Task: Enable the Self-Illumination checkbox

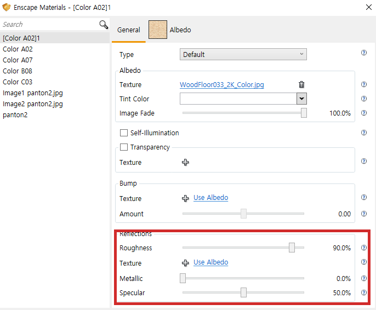Action: tap(124, 133)
